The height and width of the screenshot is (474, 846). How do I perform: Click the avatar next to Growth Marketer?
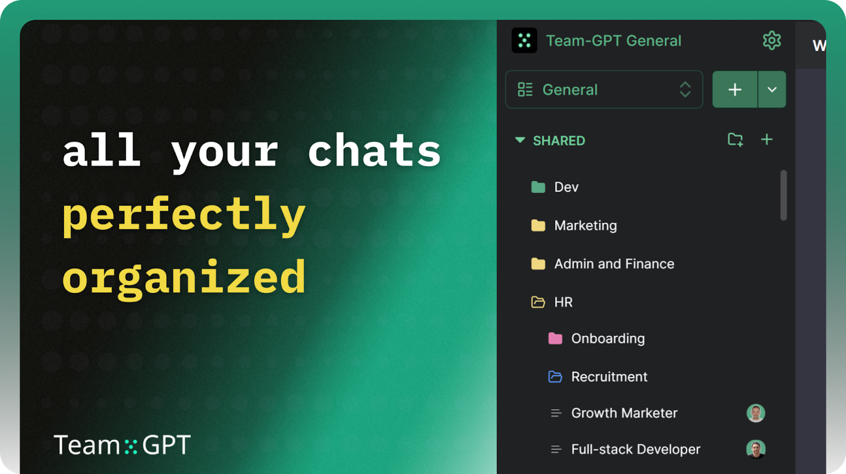[756, 413]
